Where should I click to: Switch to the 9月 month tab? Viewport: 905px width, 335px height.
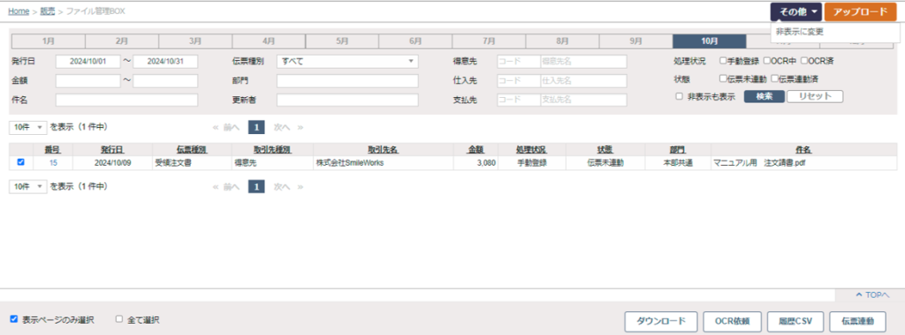[x=635, y=41]
